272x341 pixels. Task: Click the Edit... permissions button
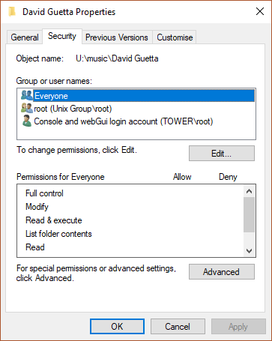click(222, 154)
